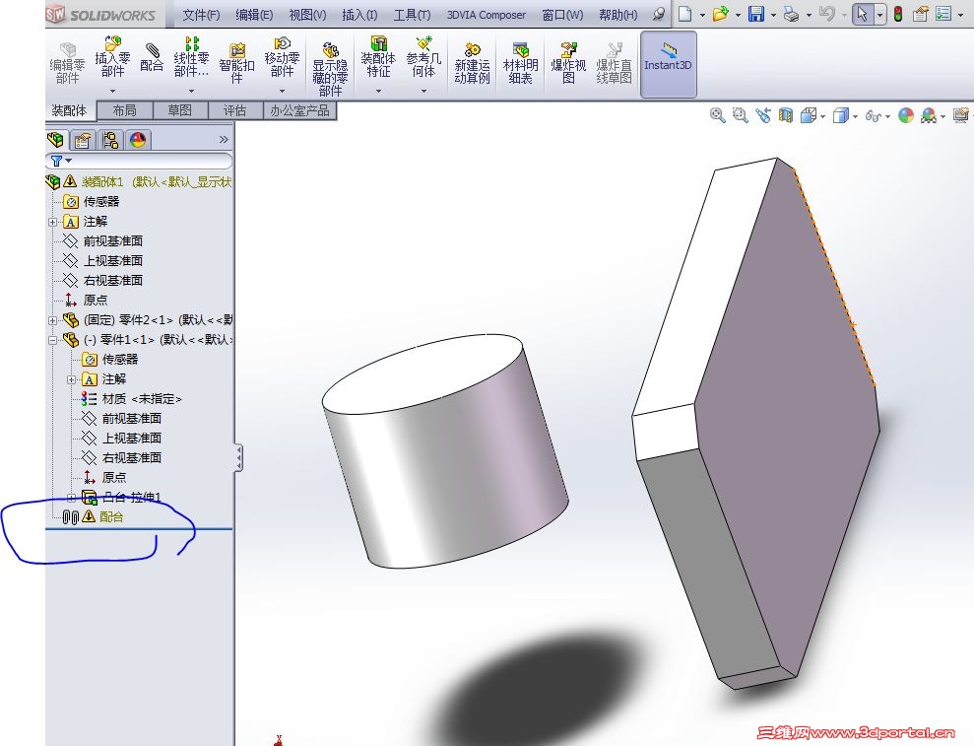Save with the floppy disk icon

pos(756,14)
